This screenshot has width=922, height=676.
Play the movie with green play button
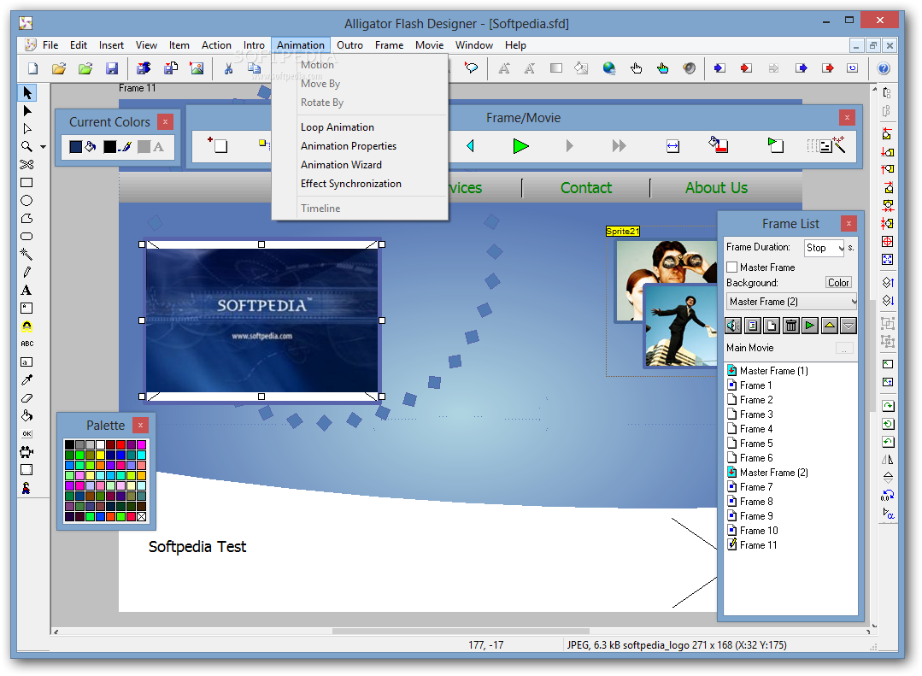pyautogui.click(x=520, y=146)
